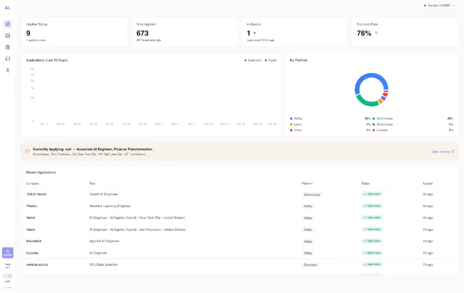The image size is (464, 293).
Task: Click Submitted status badge for VOLO Health
Action: (x=372, y=194)
